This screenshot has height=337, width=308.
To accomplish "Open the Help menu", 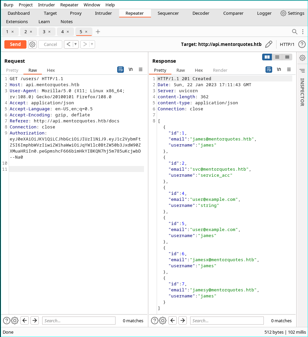I will (110, 5).
